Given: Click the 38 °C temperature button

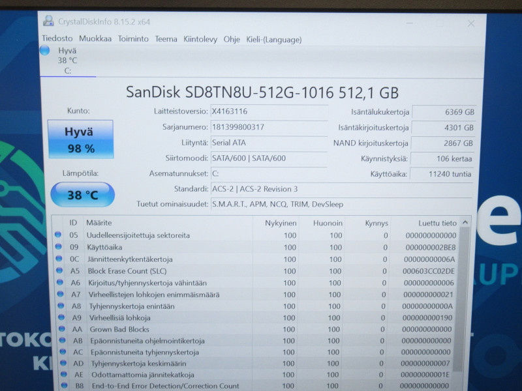Looking at the screenshot, I should 83,194.
